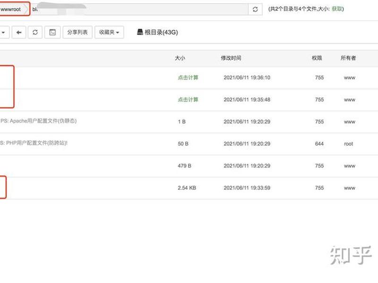Viewport: 378px width, 283px height.
Task: Click 点击计算 in the 19:36:10 row
Action: (188, 77)
